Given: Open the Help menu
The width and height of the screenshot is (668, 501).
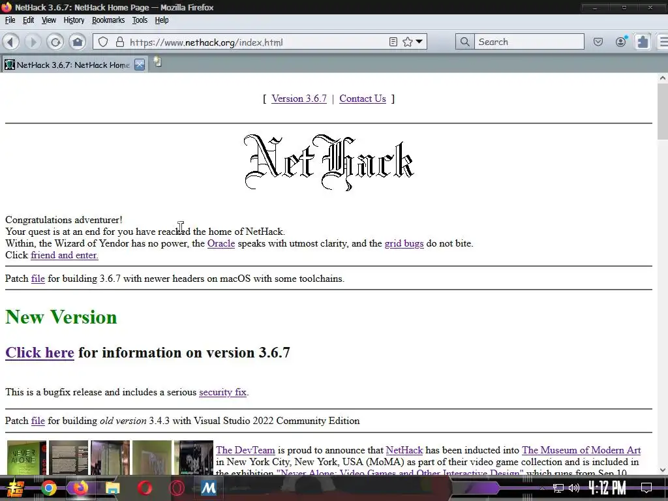Looking at the screenshot, I should pos(162,20).
